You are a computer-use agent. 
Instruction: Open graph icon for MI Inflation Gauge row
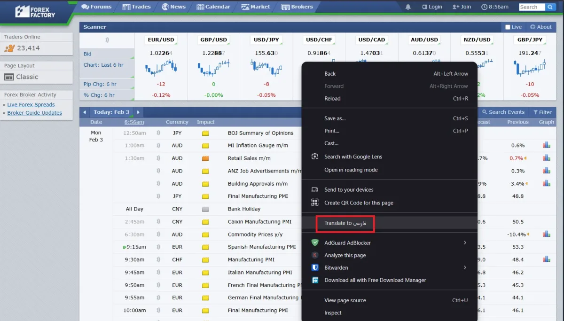point(546,146)
